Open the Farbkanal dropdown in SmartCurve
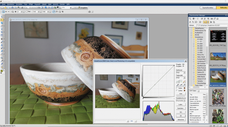 (x=184, y=73)
